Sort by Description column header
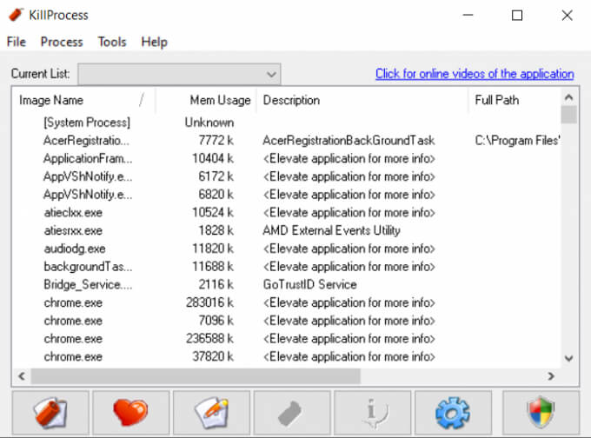Viewport: 591px width, 438px height. (362, 100)
